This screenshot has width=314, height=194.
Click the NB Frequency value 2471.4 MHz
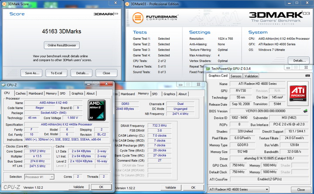[180, 114]
